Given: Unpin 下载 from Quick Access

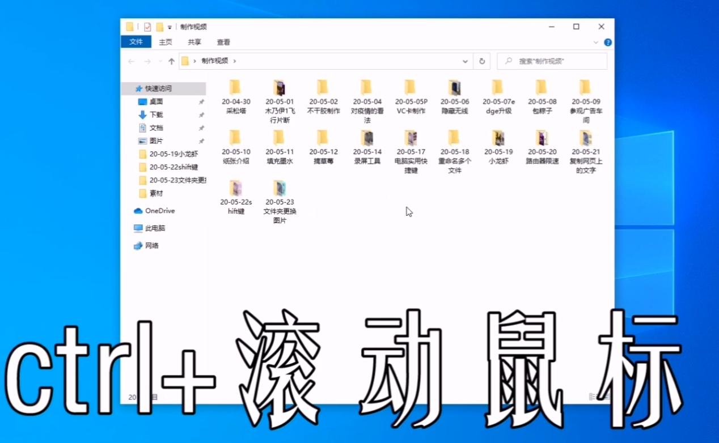Looking at the screenshot, I should point(201,114).
